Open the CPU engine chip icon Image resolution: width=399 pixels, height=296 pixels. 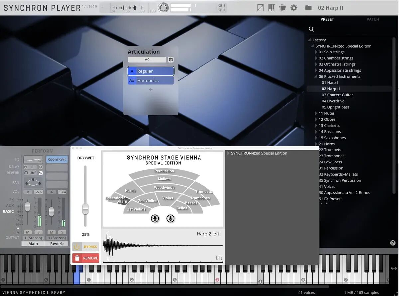click(x=282, y=8)
